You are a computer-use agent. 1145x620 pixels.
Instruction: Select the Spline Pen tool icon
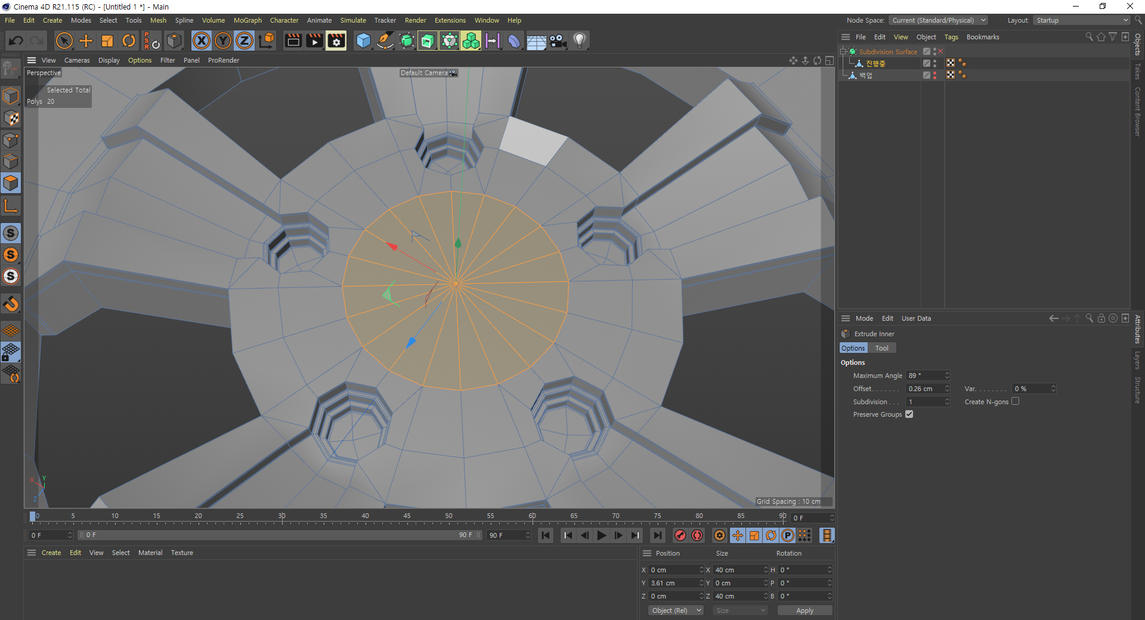(x=385, y=41)
